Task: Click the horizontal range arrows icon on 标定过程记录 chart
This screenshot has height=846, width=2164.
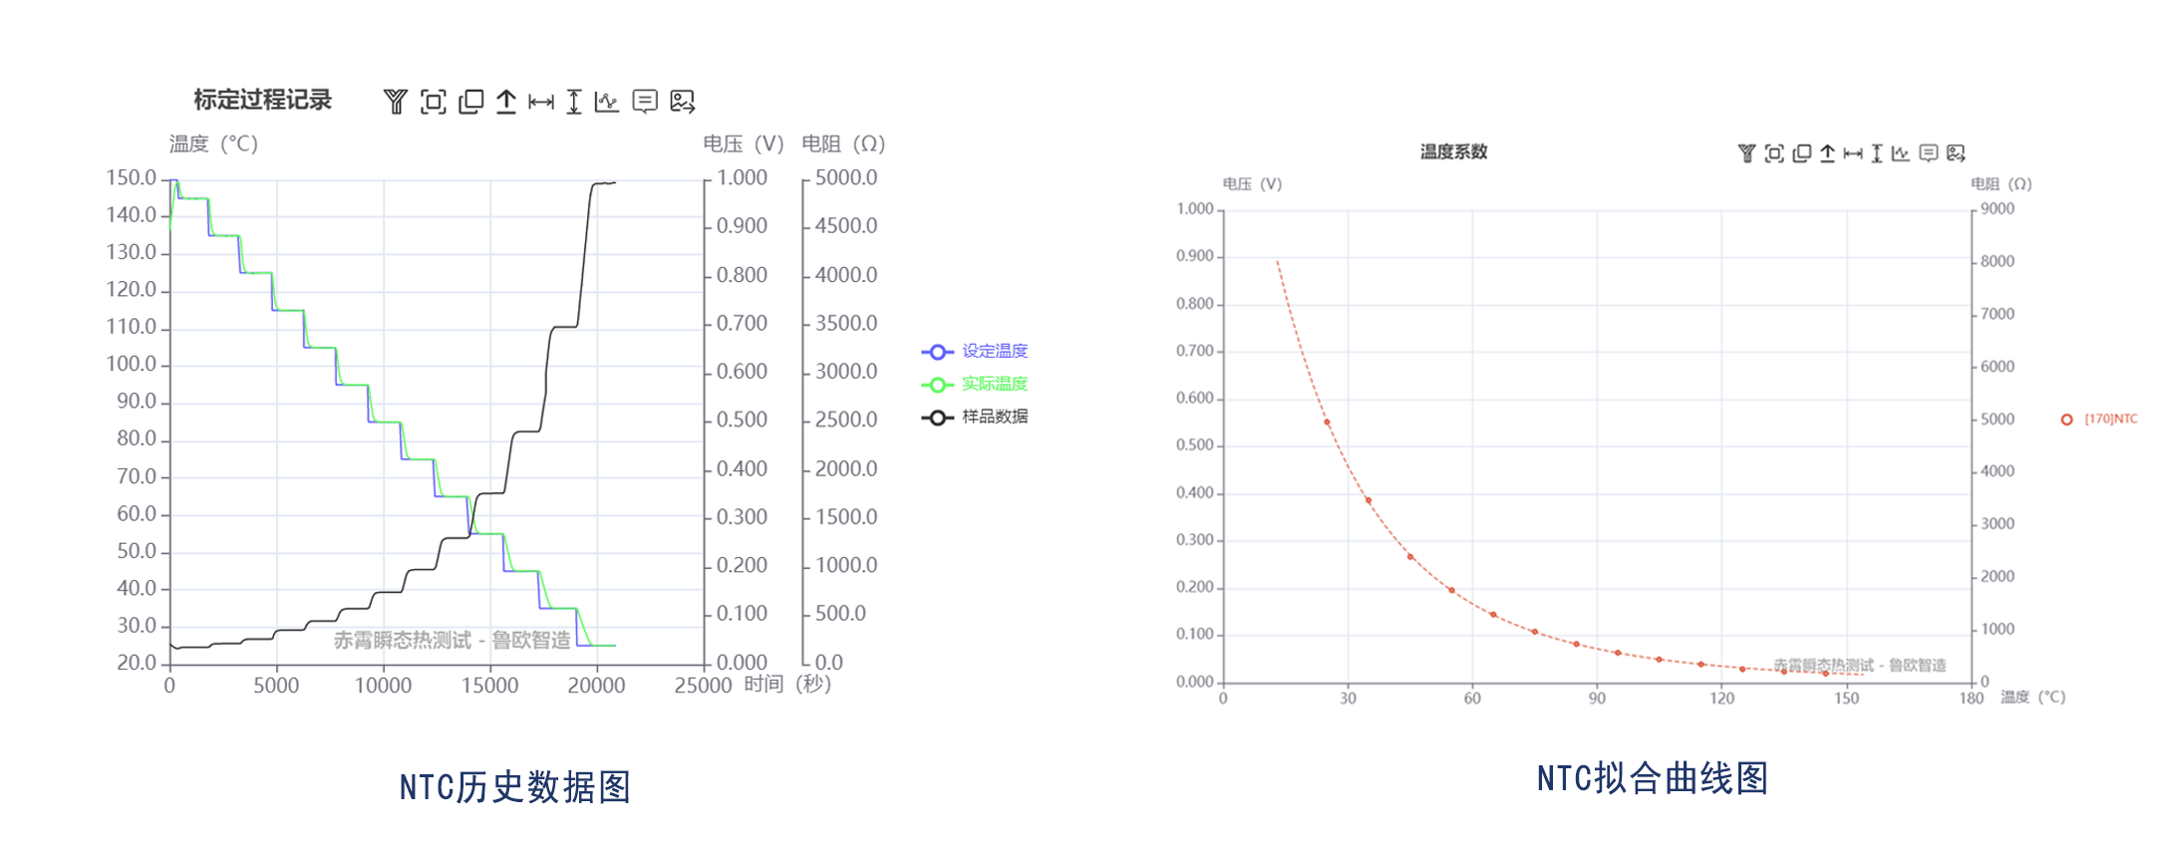Action: click(541, 102)
